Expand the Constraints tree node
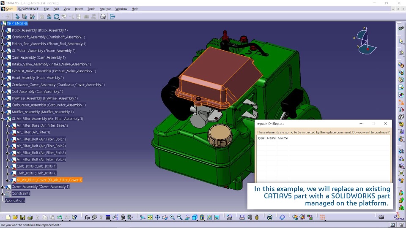The image size is (406, 228). 3,194
